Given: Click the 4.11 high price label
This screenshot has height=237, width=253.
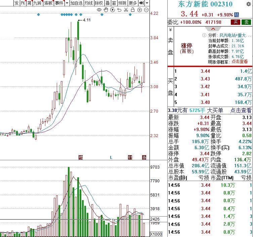Looking at the screenshot, I should [87, 20].
